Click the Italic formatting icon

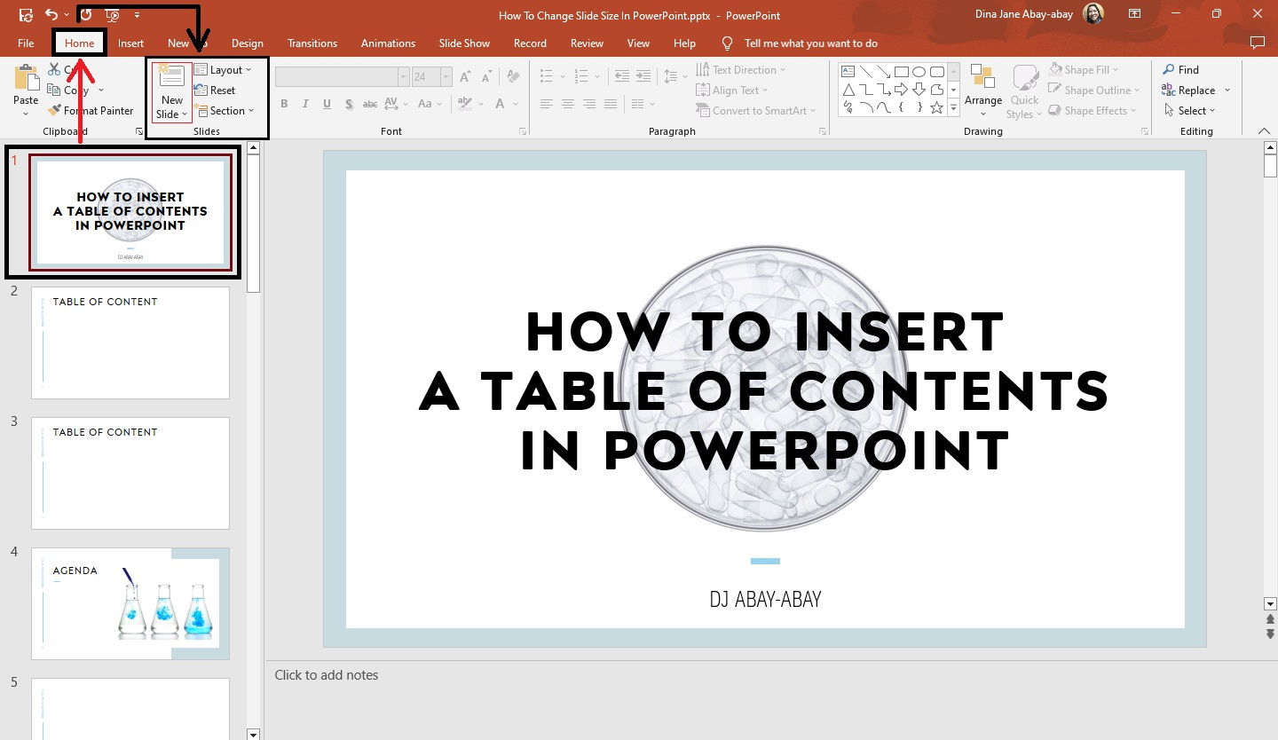[x=305, y=104]
